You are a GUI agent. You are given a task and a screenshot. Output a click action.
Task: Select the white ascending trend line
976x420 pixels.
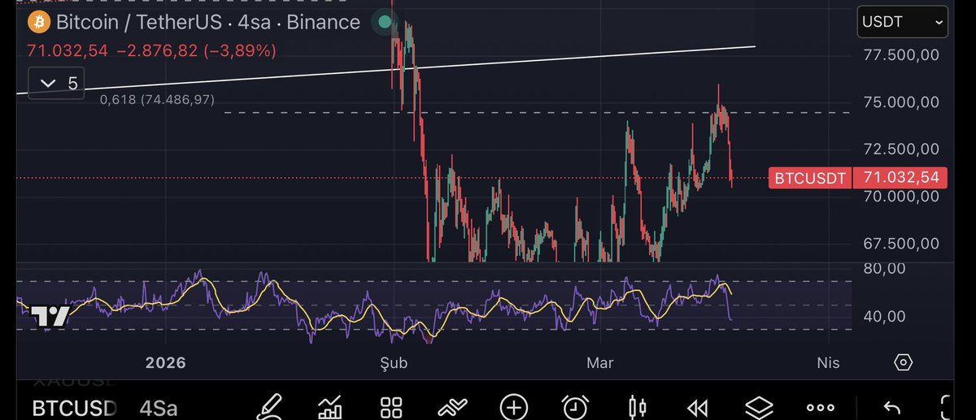pos(386,70)
